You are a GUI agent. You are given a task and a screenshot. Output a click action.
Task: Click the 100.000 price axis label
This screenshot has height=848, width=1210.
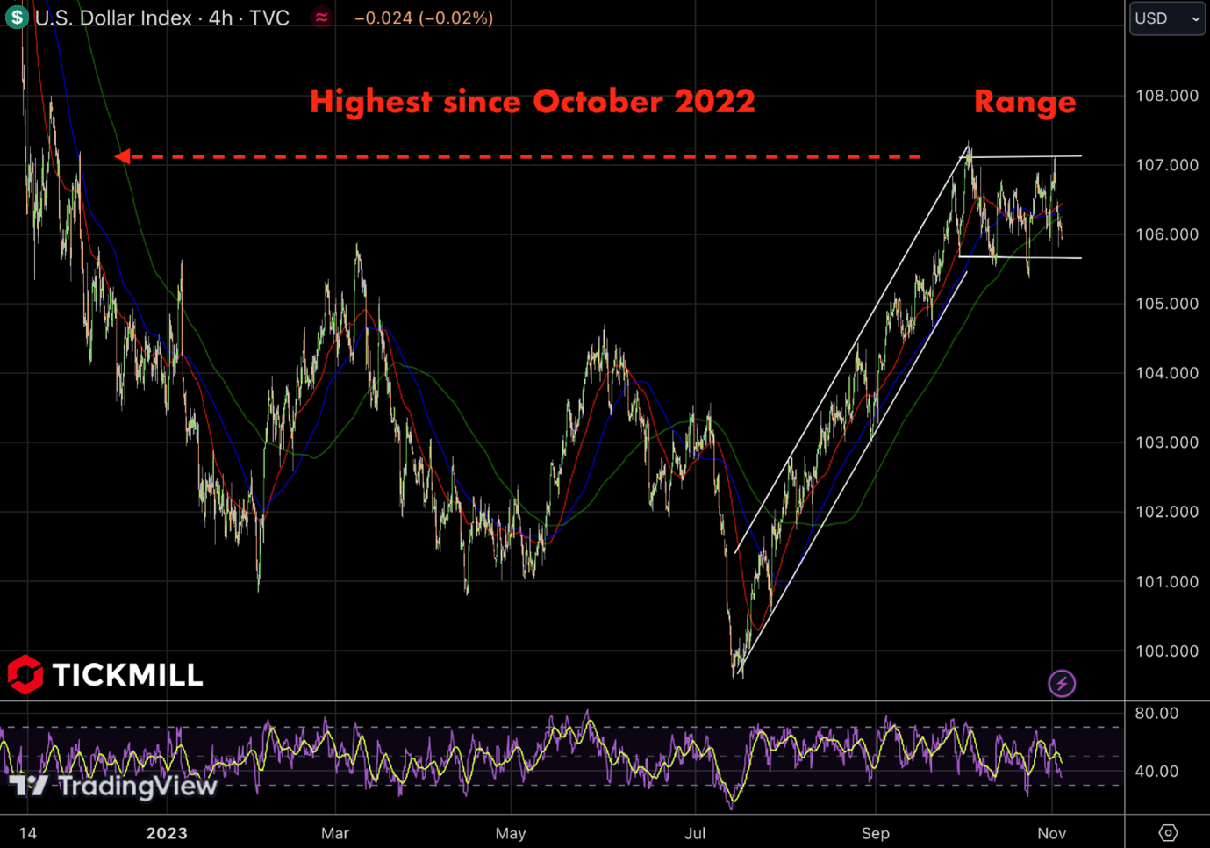coord(1166,651)
